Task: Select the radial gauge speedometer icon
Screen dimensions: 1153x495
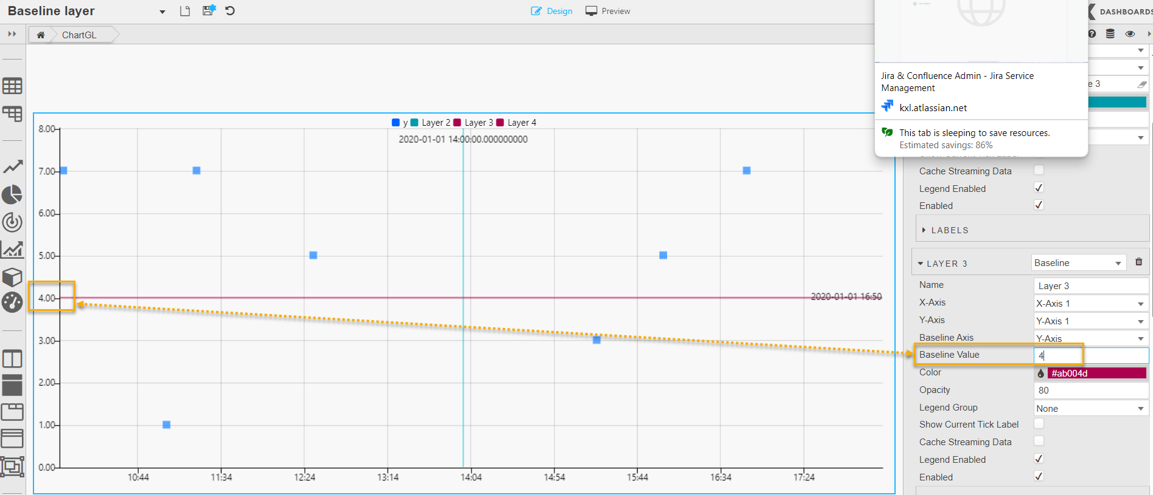Action: [x=12, y=302]
